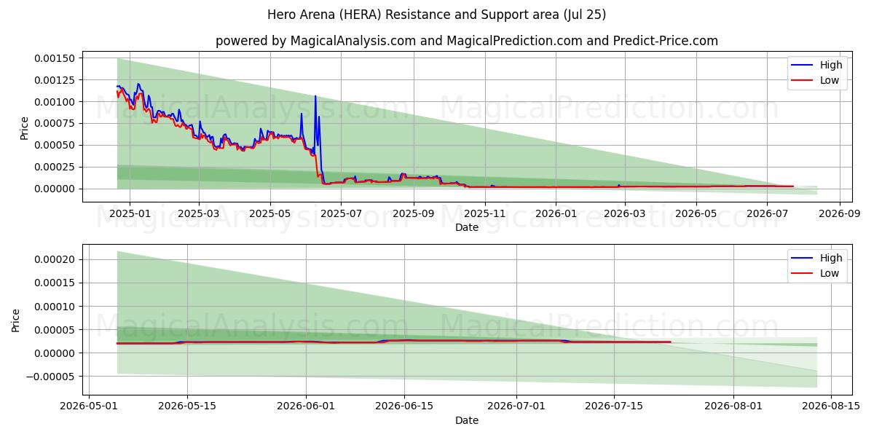Click the 'Date' axis label of the lower chart
The height and width of the screenshot is (437, 874).
coord(467,420)
